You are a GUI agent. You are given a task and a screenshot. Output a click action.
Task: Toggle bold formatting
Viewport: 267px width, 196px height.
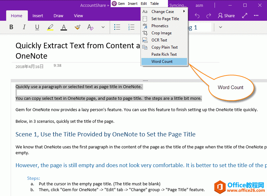coord(11,27)
